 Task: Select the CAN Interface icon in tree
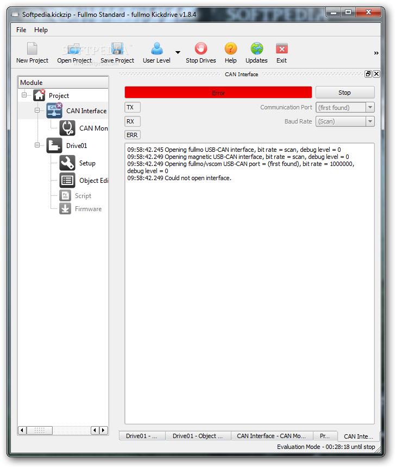54,110
